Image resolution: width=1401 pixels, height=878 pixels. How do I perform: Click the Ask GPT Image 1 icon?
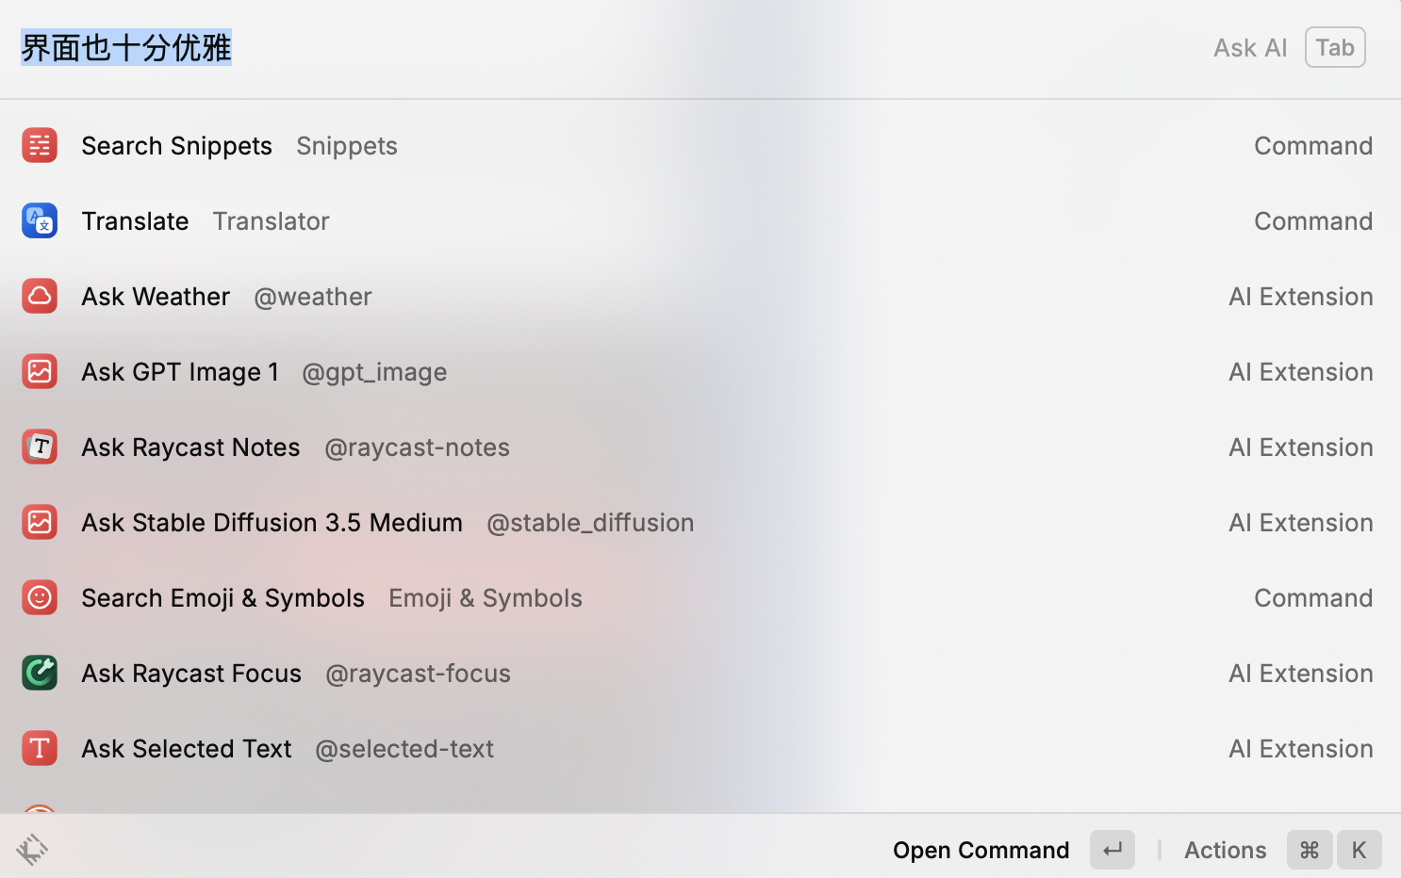40,372
